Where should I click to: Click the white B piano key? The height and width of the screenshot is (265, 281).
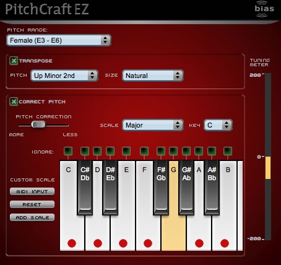[225, 227]
